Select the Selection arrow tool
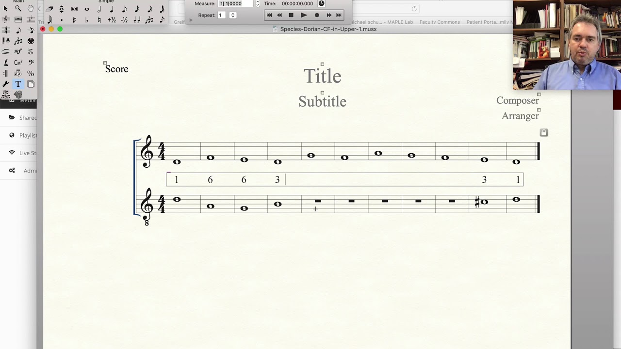 [5, 9]
